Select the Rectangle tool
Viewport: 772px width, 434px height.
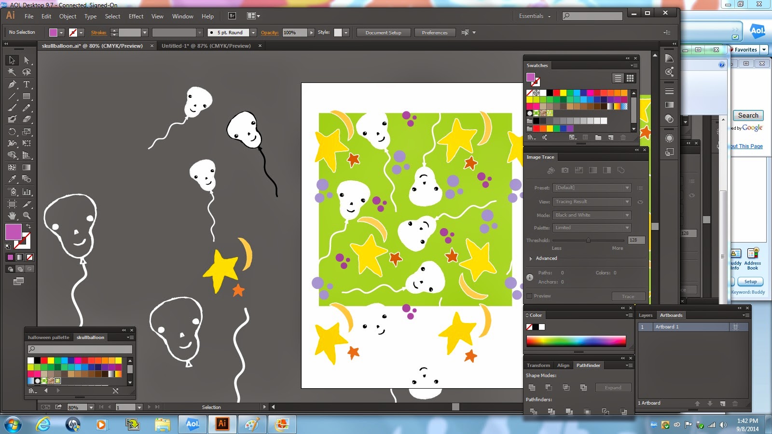(27, 96)
